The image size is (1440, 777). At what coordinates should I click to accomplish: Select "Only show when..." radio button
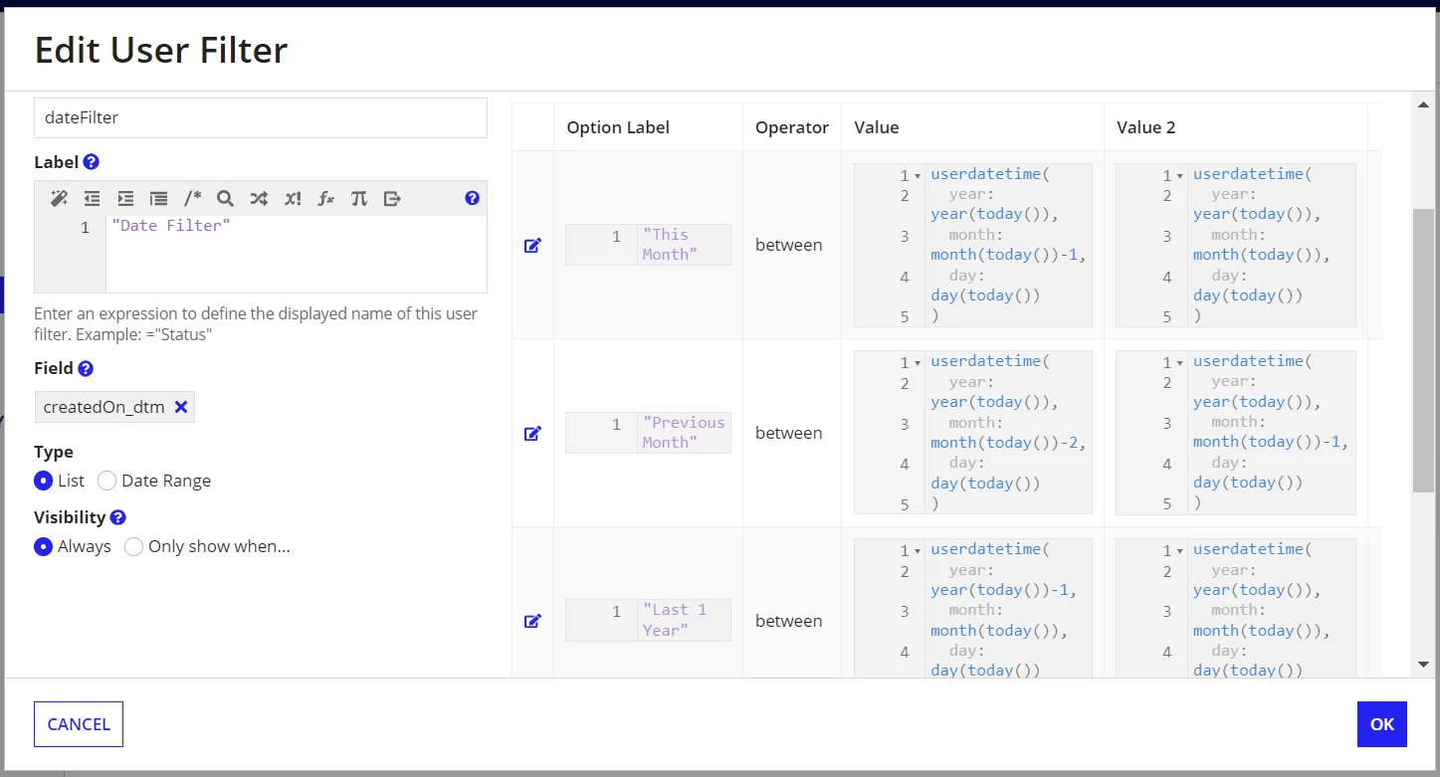133,546
